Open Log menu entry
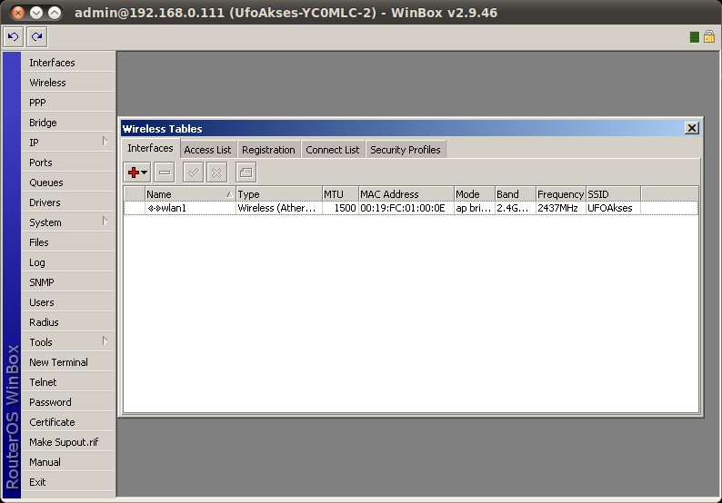The width and height of the screenshot is (722, 503). click(68, 262)
